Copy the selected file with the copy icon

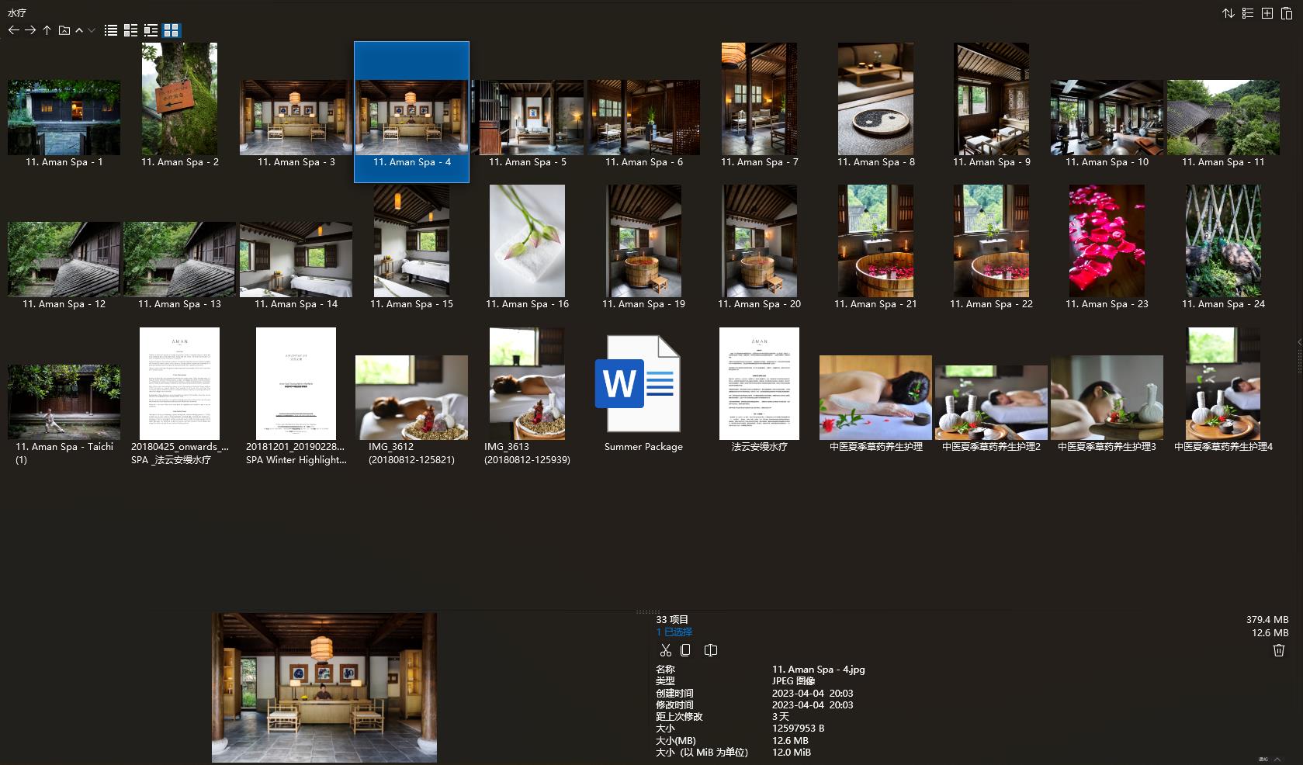point(685,650)
